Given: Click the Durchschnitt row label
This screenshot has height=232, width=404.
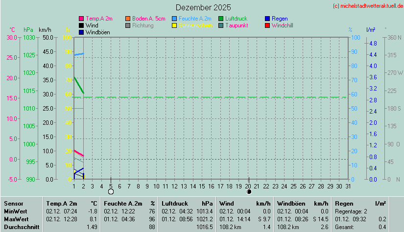Looking at the screenshot, I should click(19, 227).
